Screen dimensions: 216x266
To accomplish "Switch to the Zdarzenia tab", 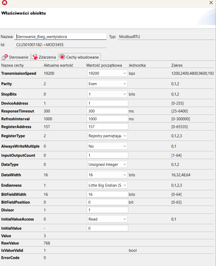I will coord(44,57).
